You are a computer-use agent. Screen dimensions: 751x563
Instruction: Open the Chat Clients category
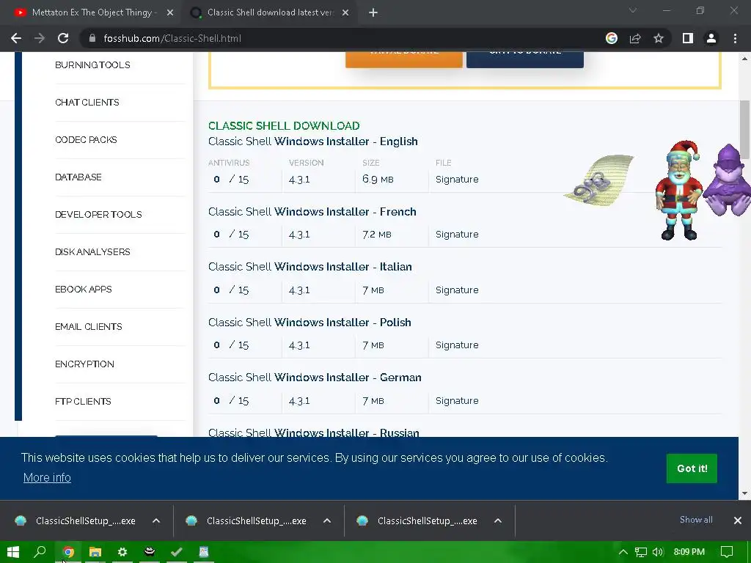87,103
